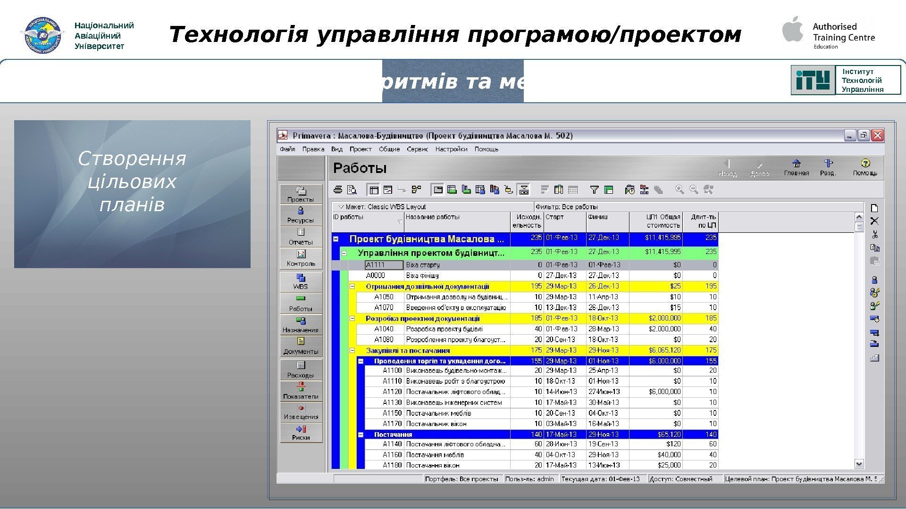Viewport: 906px width, 509px height.
Task: Collapse the Закупівлі та постачання group
Action: 352,350
